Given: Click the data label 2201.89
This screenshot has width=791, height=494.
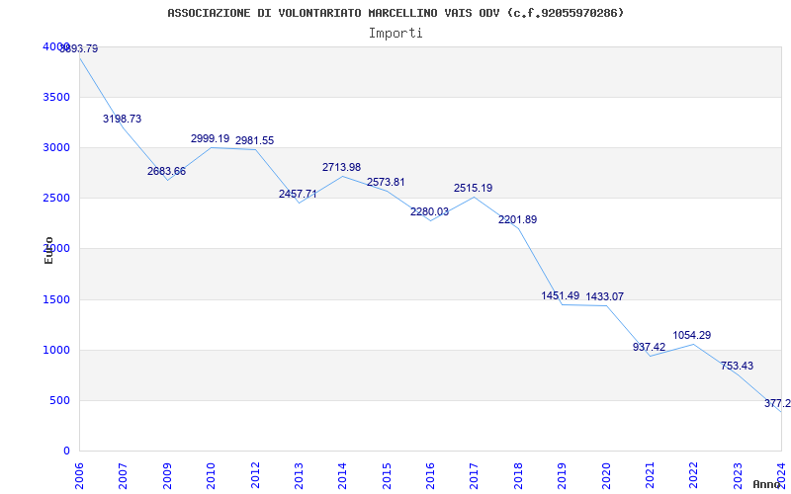Looking at the screenshot, I should click(x=517, y=219).
